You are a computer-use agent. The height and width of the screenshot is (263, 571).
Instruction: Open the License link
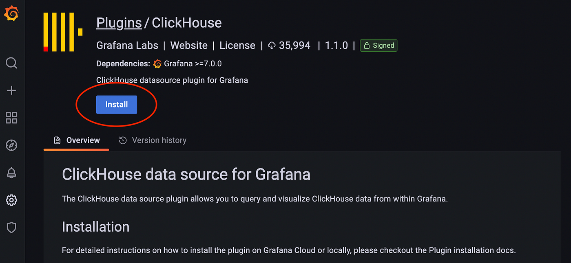click(237, 45)
